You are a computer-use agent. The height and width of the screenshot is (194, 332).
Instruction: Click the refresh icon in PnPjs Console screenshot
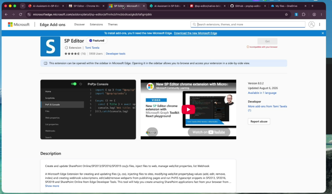click(81, 84)
